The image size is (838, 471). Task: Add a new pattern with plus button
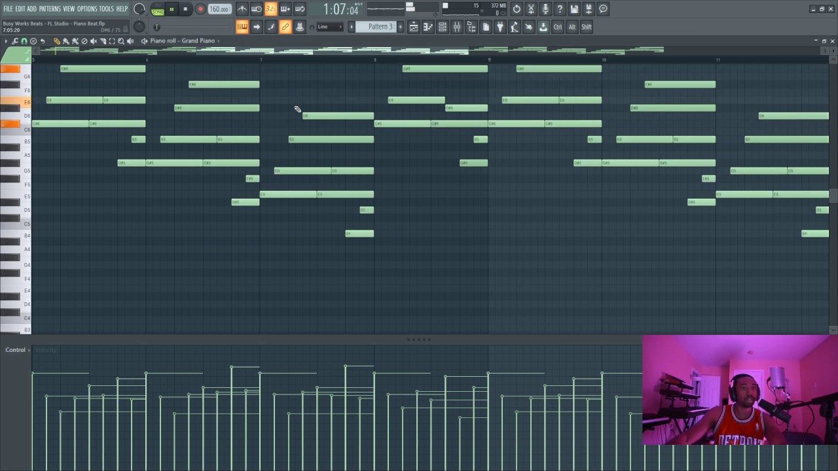tap(401, 27)
